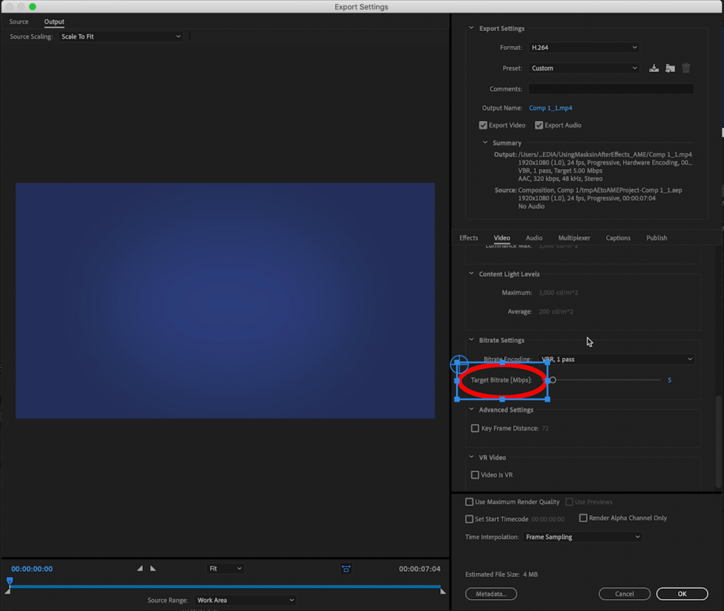Click the Set In Point triangle icon
Viewport: 724px width, 611px height.
[x=140, y=569]
